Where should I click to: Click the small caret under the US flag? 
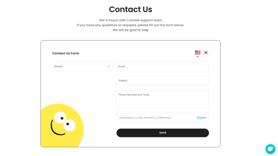pyautogui.click(x=197, y=57)
